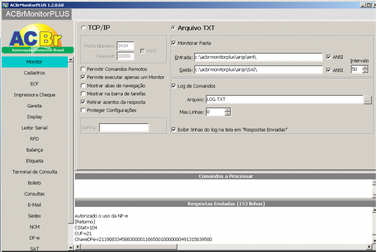Open the NCM section
This screenshot has height=252, width=377.
coord(35,227)
